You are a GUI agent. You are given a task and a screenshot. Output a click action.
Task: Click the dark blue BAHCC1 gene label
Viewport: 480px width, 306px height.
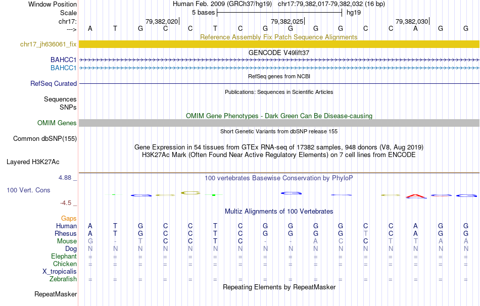(64, 60)
